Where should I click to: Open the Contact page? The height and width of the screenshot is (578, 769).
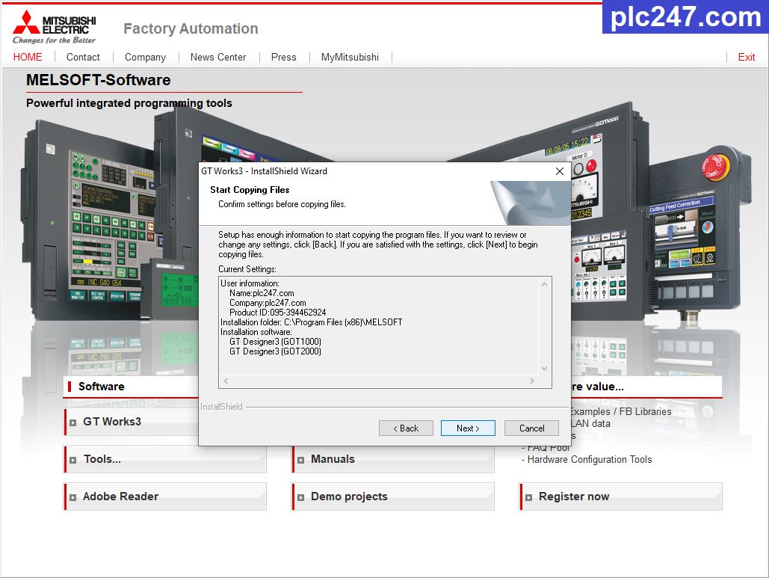point(83,57)
